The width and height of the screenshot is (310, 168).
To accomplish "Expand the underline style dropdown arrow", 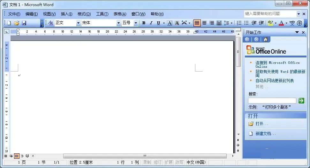I will (x=164, y=23).
